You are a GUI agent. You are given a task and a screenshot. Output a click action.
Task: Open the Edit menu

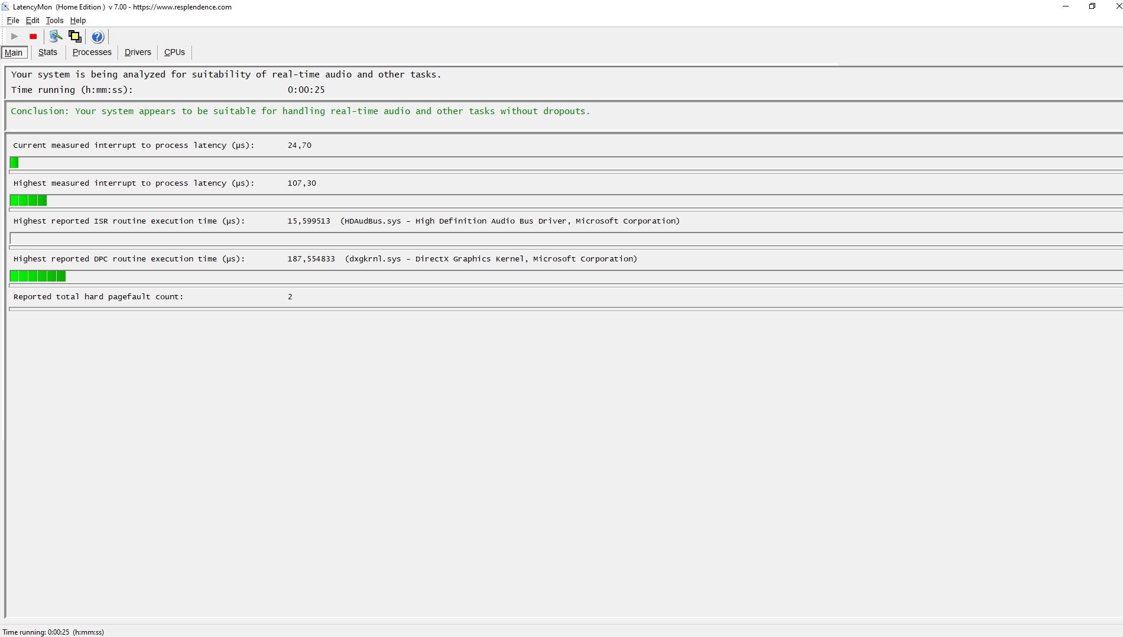tap(33, 21)
